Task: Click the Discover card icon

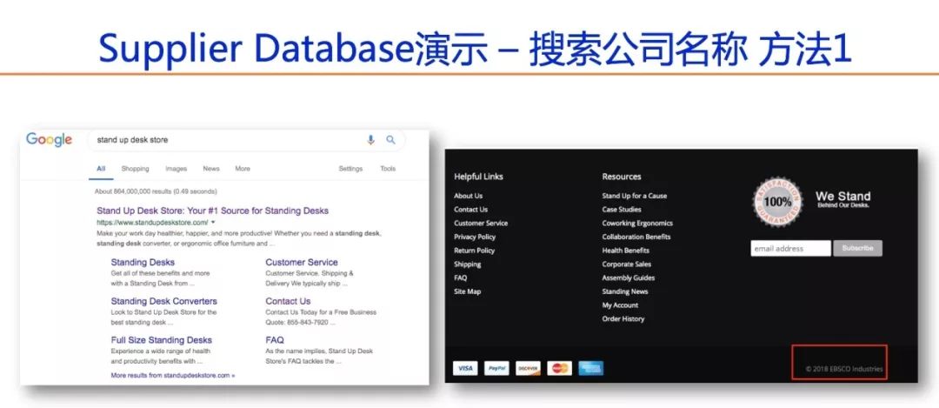Action: coord(528,369)
